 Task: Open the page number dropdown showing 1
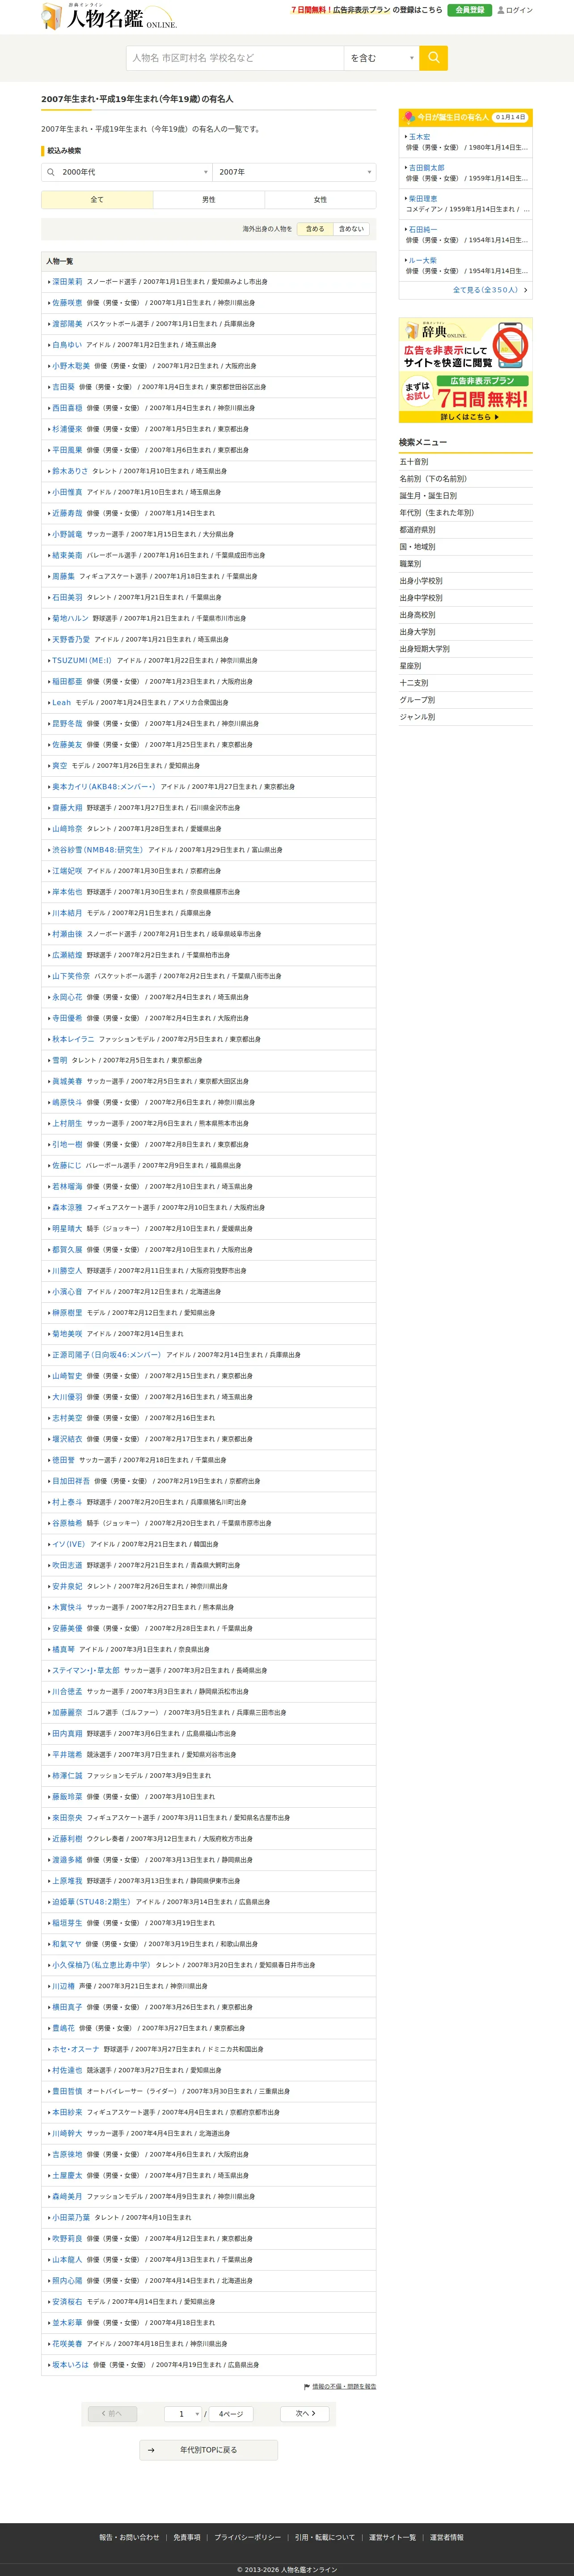click(x=183, y=2414)
